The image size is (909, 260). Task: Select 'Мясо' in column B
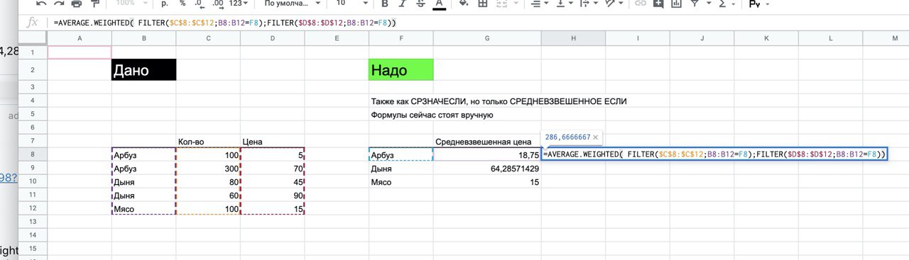pos(143,209)
